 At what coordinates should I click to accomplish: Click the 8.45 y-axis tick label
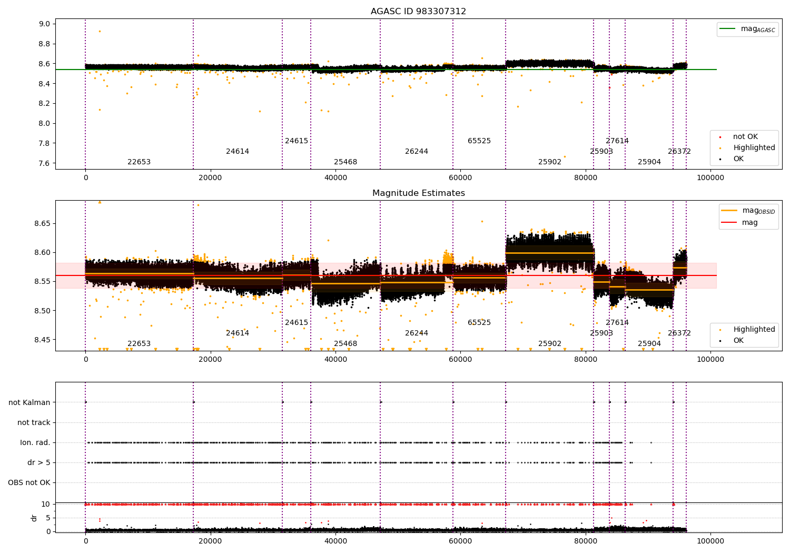[43, 340]
